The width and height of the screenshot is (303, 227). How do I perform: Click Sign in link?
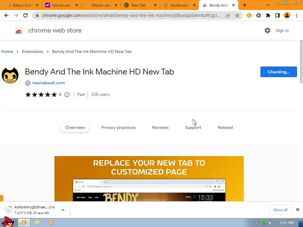(282, 30)
